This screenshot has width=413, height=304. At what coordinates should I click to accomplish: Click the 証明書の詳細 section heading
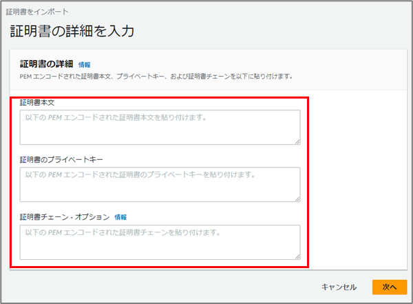click(46, 64)
